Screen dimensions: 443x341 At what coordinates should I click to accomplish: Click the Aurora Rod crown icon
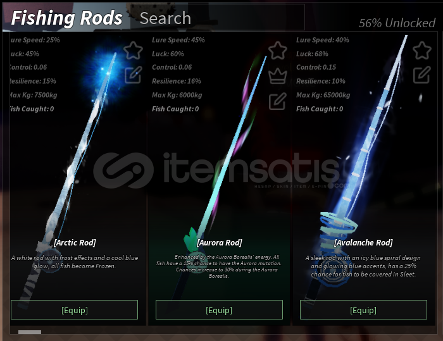(x=278, y=76)
